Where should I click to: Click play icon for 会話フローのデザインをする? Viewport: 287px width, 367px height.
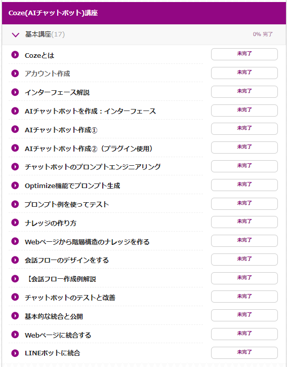[15, 260]
